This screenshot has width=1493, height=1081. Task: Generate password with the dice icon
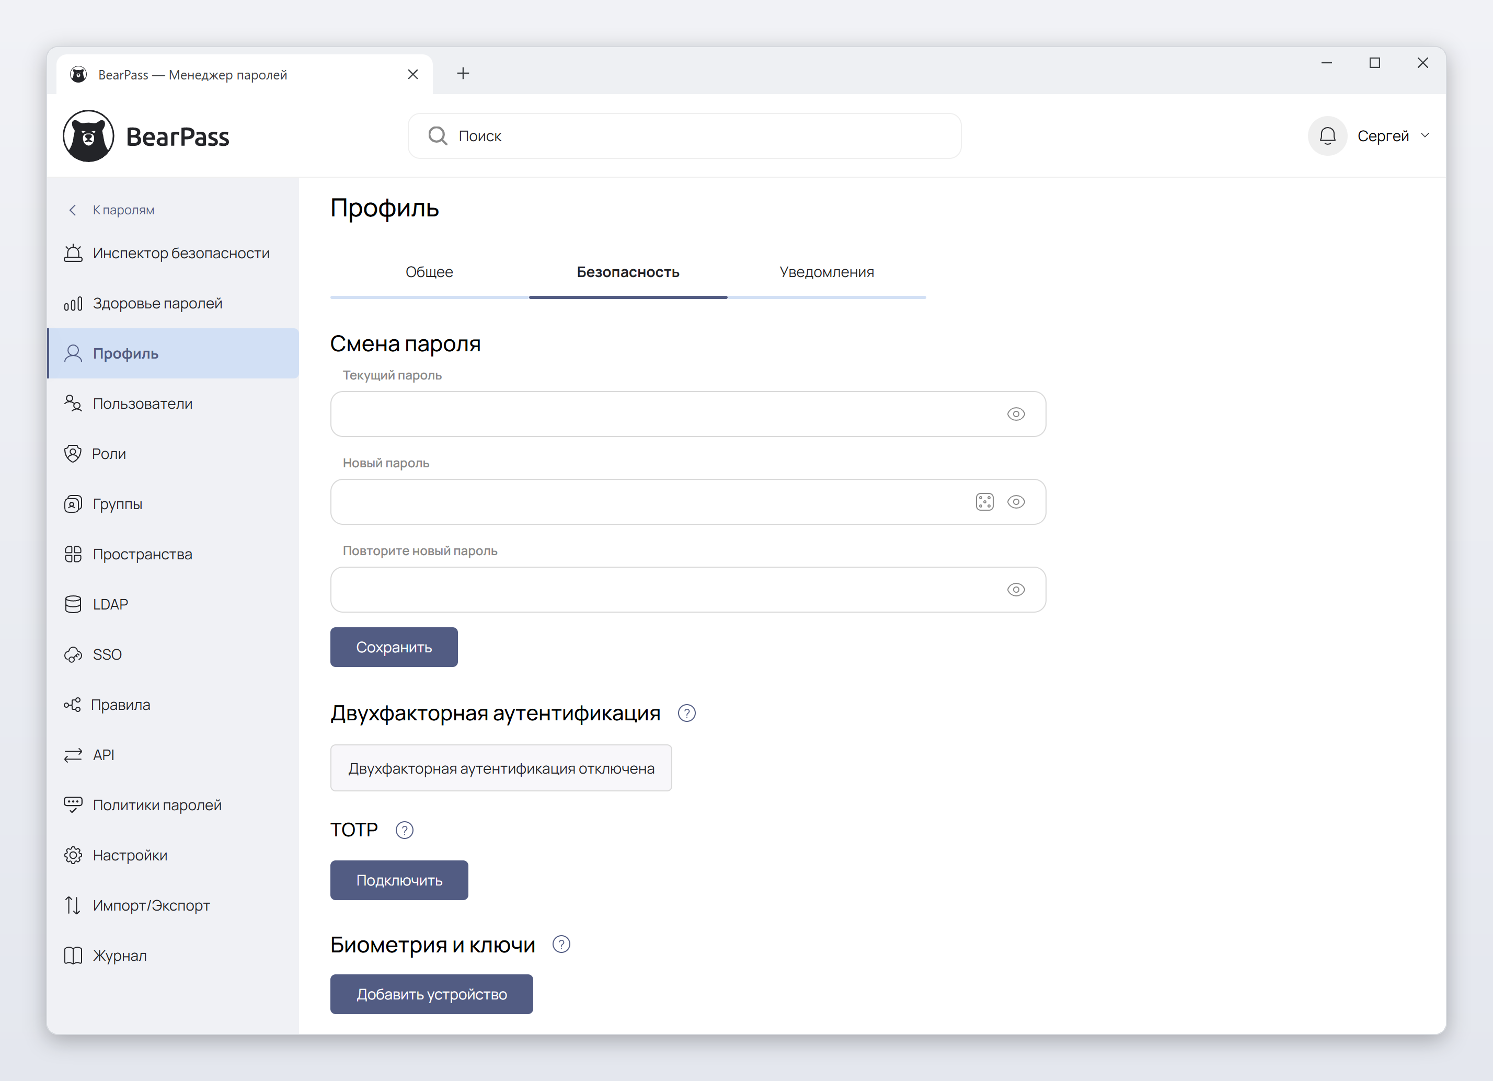pyautogui.click(x=984, y=502)
